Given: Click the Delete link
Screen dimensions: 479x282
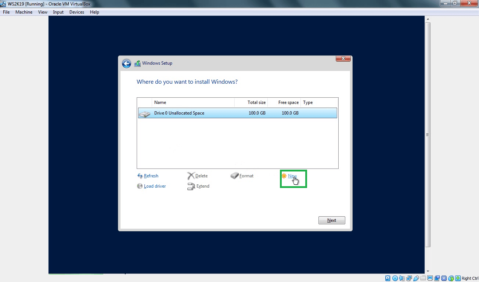Looking at the screenshot, I should pos(201,176).
